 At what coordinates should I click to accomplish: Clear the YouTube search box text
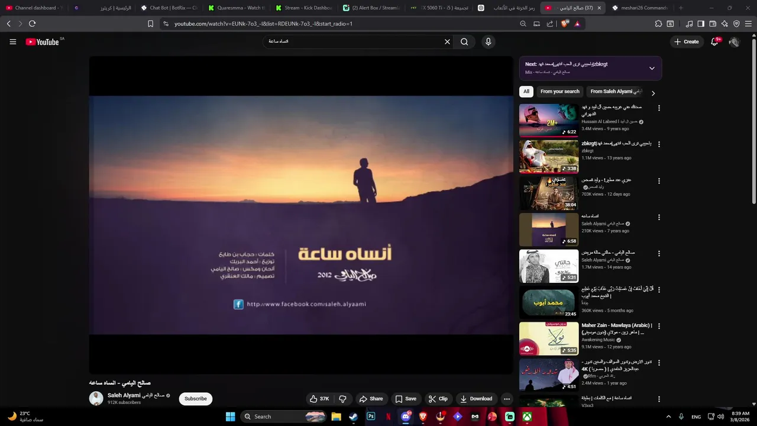point(447,41)
